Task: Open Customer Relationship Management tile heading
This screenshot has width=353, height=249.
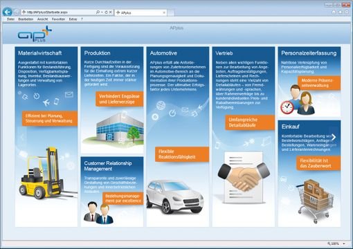Action: pyautogui.click(x=108, y=166)
